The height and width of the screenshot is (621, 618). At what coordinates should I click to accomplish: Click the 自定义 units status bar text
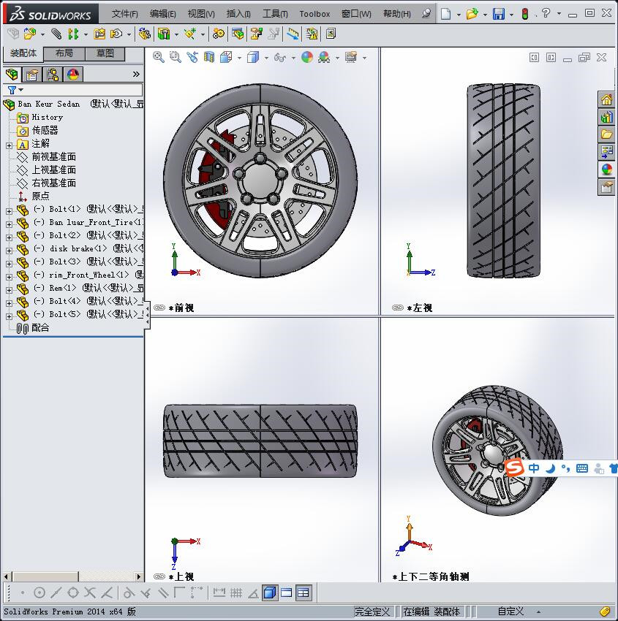tap(510, 612)
